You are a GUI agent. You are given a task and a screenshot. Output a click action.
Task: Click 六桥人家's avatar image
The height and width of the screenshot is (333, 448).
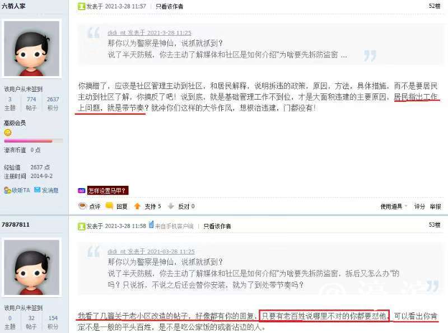(32, 49)
